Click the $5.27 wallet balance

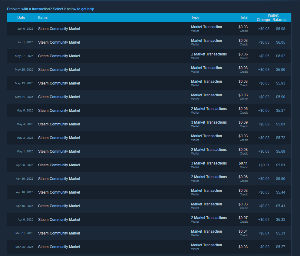281,247
